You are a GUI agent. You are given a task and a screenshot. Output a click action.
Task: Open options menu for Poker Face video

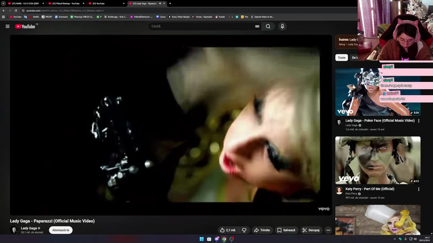click(419, 121)
